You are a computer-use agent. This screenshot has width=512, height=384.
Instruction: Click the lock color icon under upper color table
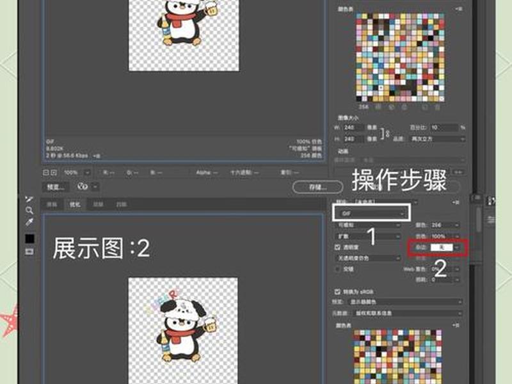pyautogui.click(x=404, y=107)
